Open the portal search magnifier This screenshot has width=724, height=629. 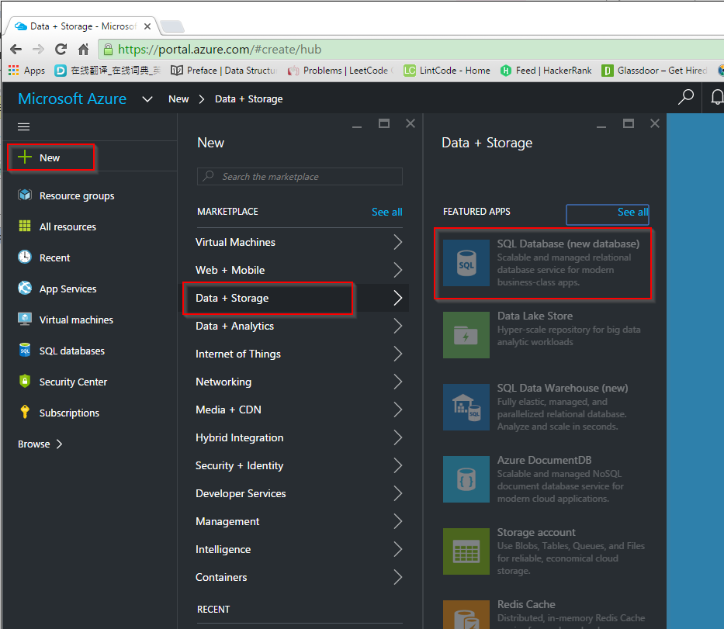click(686, 98)
